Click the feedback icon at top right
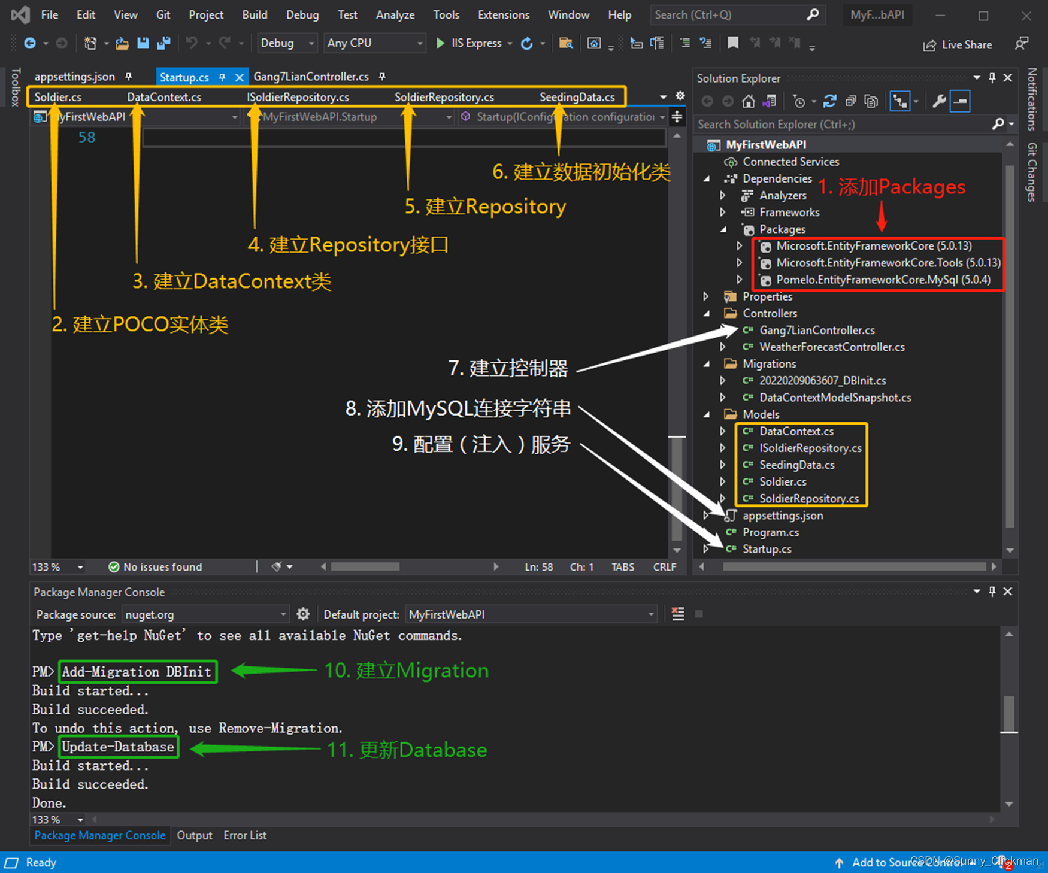1048x873 pixels. 1022,44
